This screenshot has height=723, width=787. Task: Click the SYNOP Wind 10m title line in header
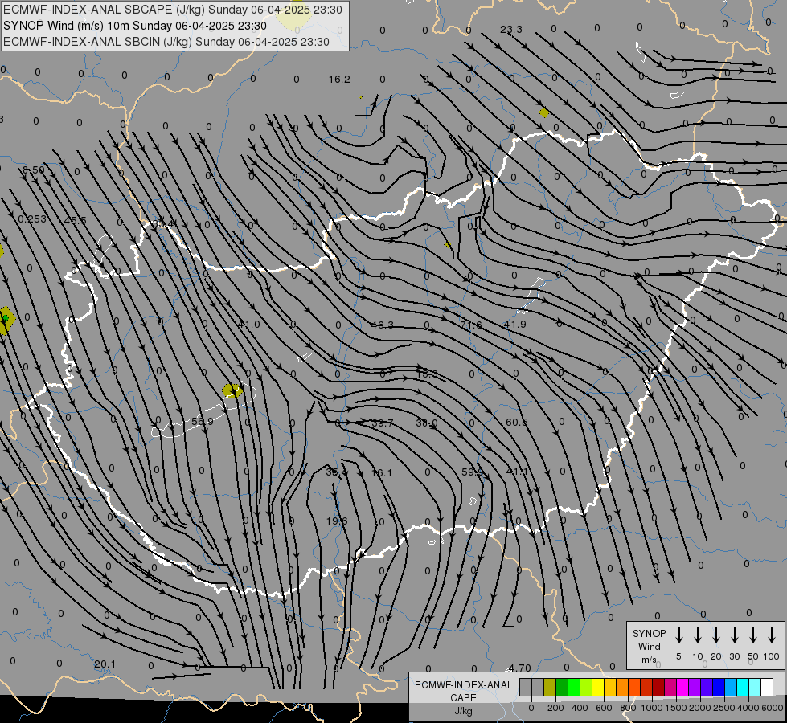[x=134, y=26]
